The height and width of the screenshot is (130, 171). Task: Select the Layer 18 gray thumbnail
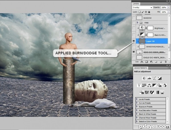142,41
